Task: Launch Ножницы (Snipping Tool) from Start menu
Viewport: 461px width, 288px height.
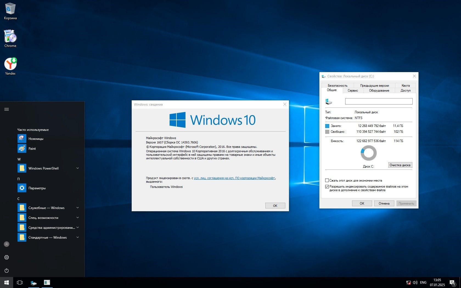Action: point(36,139)
